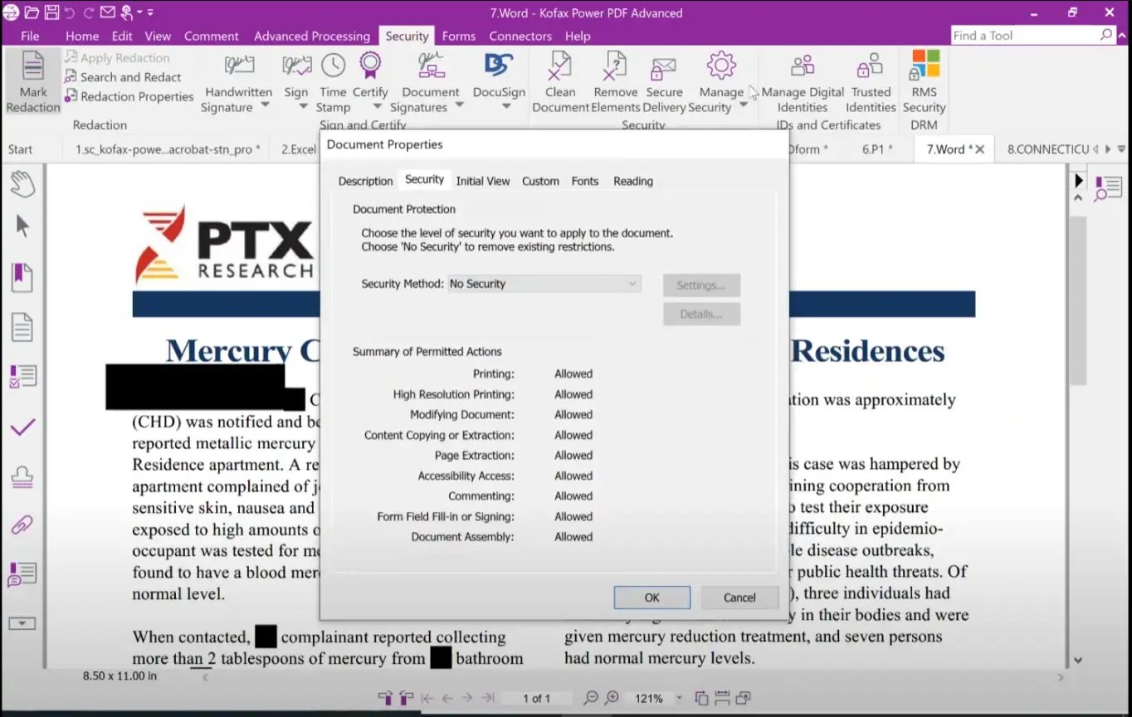This screenshot has height=717, width=1132.
Task: Click Cancel to dismiss Document Properties
Action: pyautogui.click(x=739, y=597)
